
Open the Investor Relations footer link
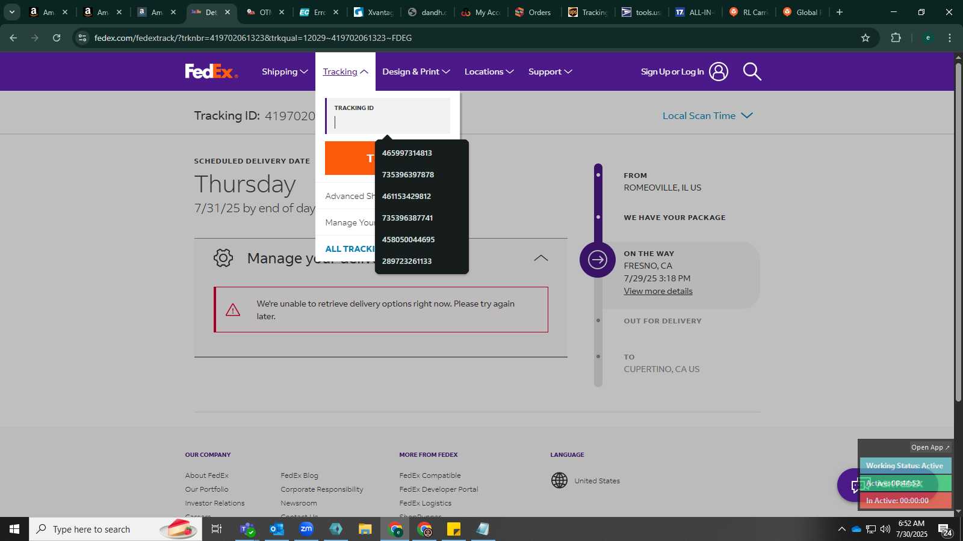click(215, 503)
